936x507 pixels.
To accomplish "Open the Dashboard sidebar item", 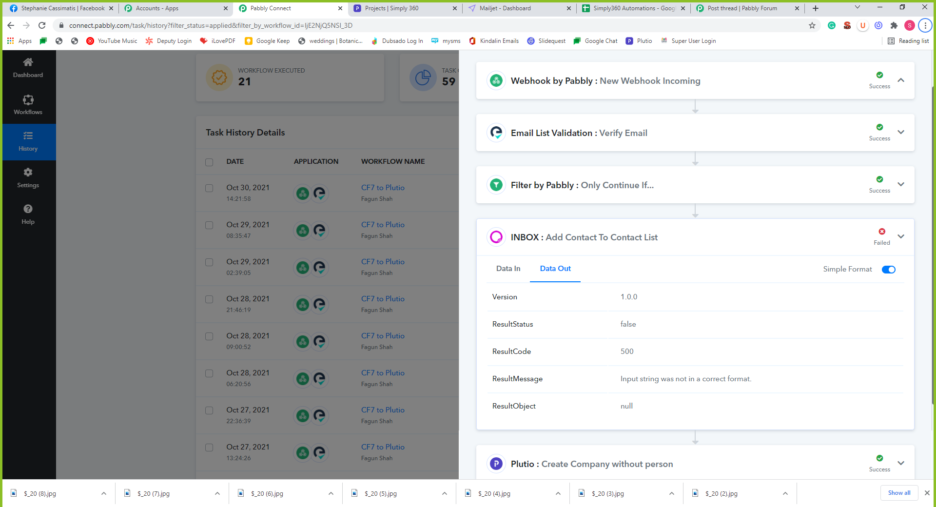I will pyautogui.click(x=28, y=68).
